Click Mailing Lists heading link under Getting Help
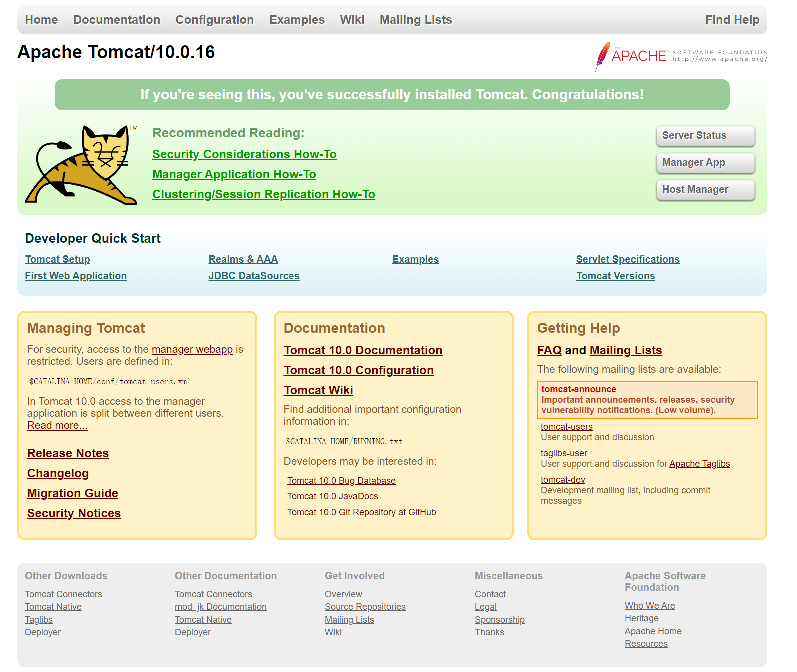This screenshot has height=672, width=797. click(626, 350)
